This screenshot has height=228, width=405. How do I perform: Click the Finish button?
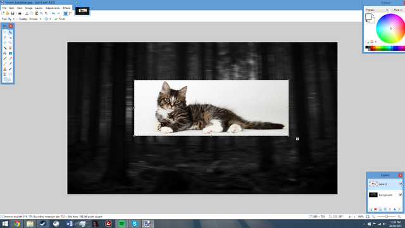pyautogui.click(x=60, y=19)
